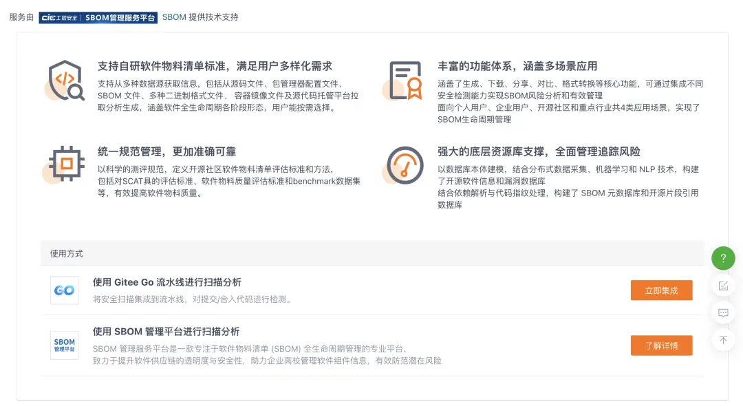Open 使用 Gitee Go 流水线进行扫描分析 title
Screen dimensions: 743x406
tap(166, 282)
